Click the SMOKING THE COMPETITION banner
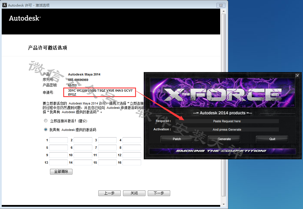The width and height of the screenshot is (303, 209). point(223,151)
